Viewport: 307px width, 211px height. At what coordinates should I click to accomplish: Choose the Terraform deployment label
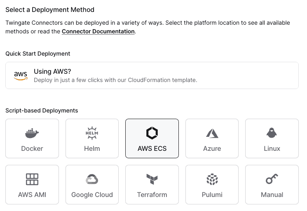152,195
